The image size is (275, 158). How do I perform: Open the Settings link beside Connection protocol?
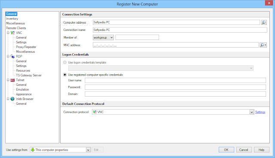[x=260, y=112]
